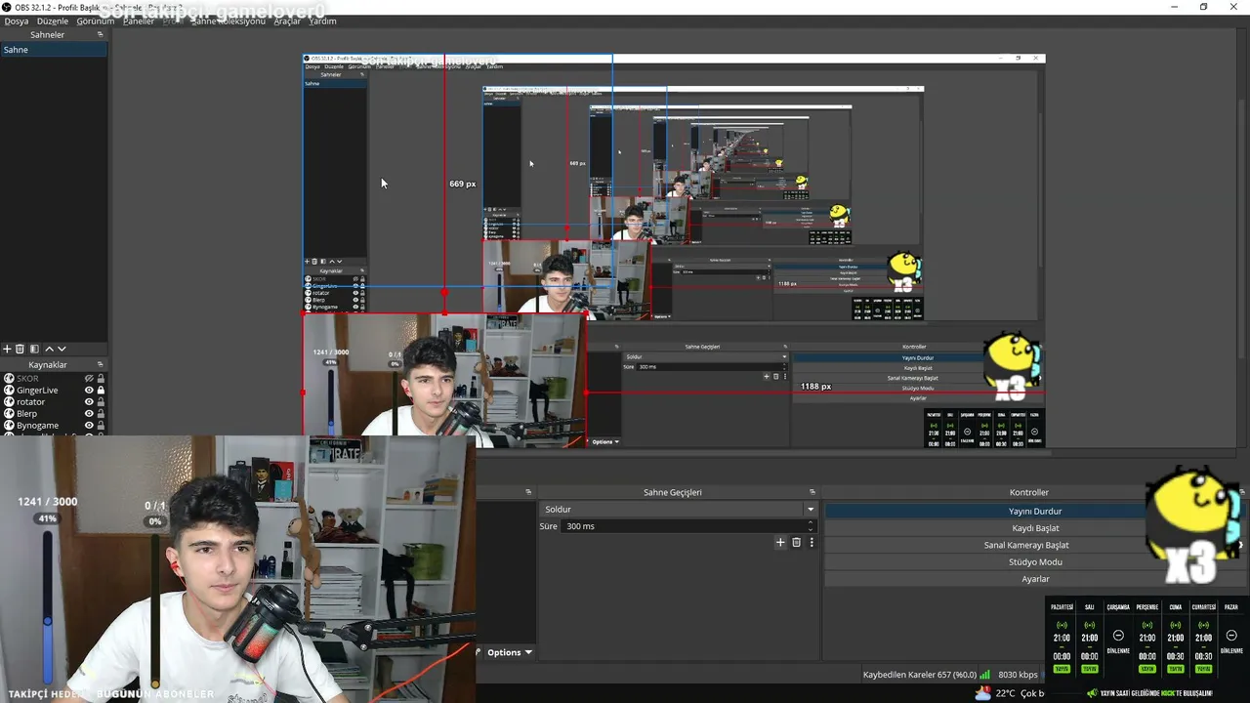
Task: Click the Kontroller panel title
Action: point(1029,492)
